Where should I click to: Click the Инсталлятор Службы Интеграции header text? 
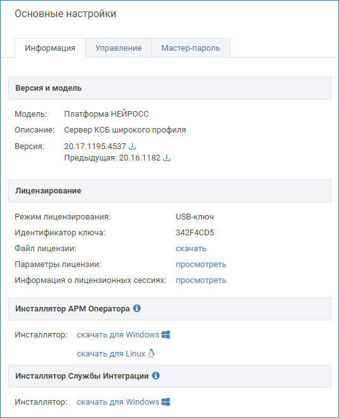(x=82, y=376)
